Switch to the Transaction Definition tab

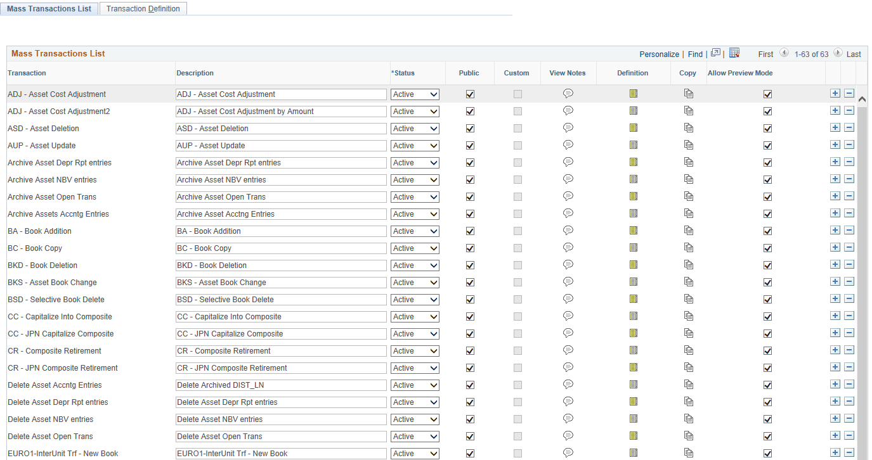point(143,8)
